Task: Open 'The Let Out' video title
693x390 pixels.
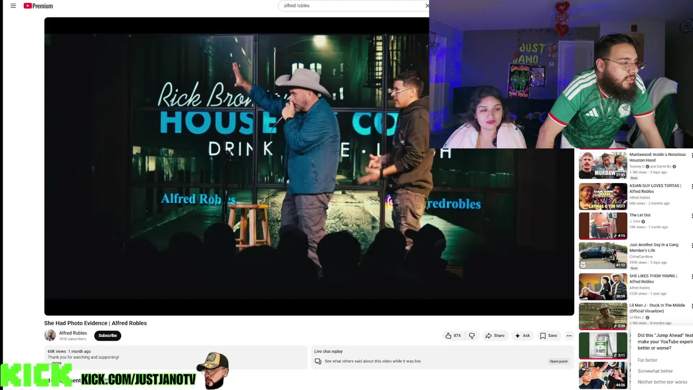Action: [x=640, y=215]
